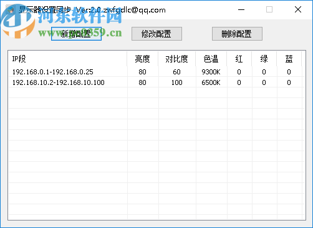Click green value 0 in the 9300K row
Image resolution: width=313 pixels, height=228 pixels.
point(264,72)
